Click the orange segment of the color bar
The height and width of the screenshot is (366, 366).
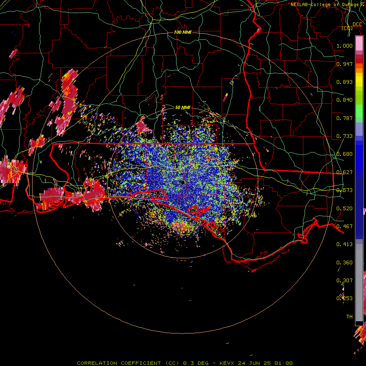click(x=359, y=70)
